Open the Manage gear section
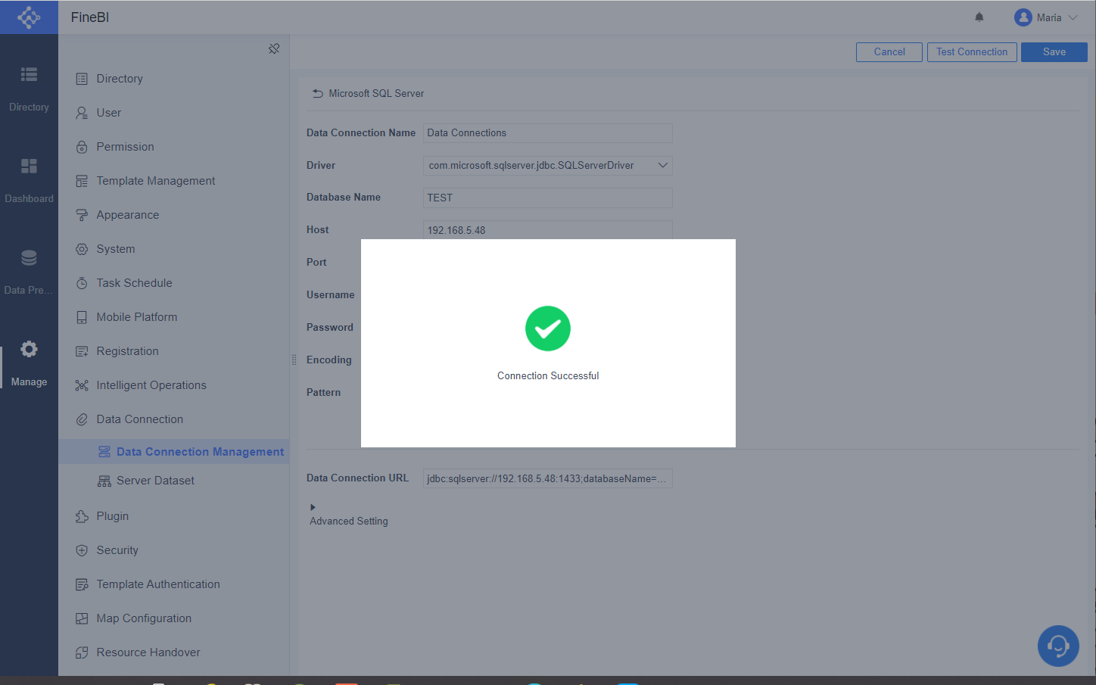Image resolution: width=1096 pixels, height=685 pixels. [29, 363]
